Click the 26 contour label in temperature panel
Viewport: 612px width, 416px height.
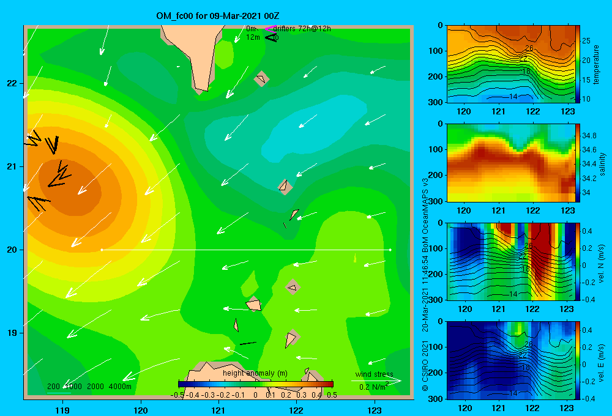coord(529,48)
